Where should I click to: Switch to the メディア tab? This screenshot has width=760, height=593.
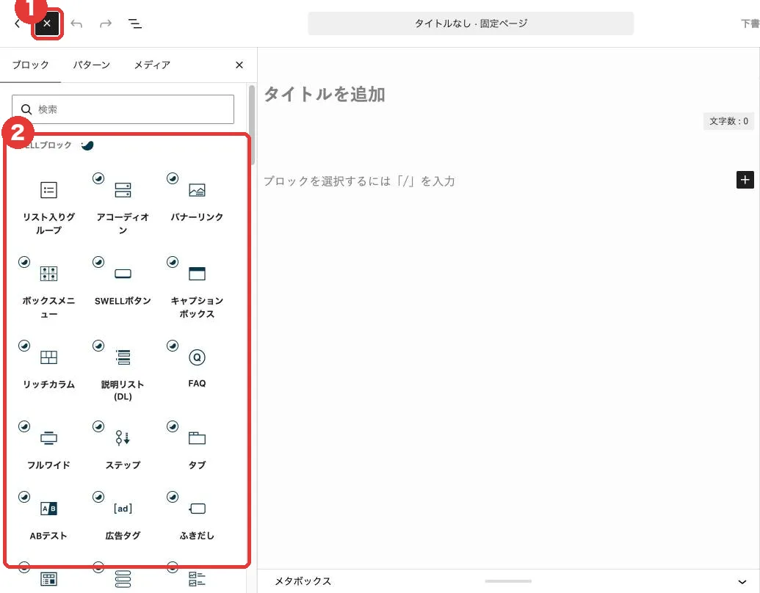pos(152,65)
